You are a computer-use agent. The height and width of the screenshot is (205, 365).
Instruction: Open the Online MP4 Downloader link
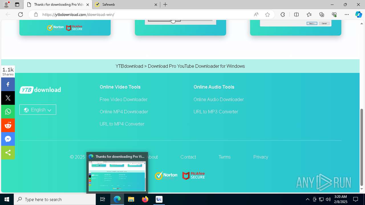pos(124,112)
